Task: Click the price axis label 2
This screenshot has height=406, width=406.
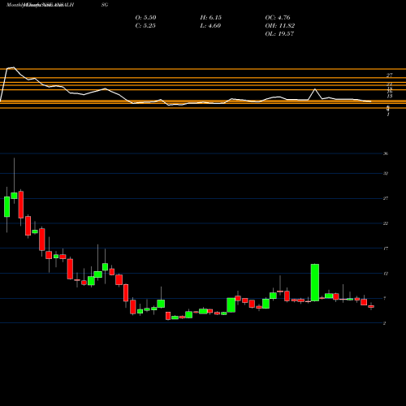Action: (384, 323)
